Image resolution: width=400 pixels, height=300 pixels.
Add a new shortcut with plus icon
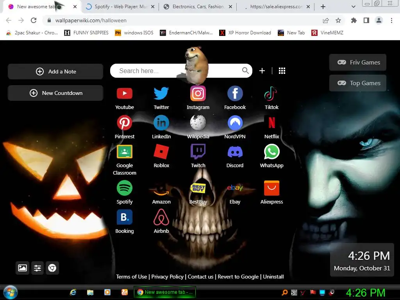pyautogui.click(x=262, y=71)
